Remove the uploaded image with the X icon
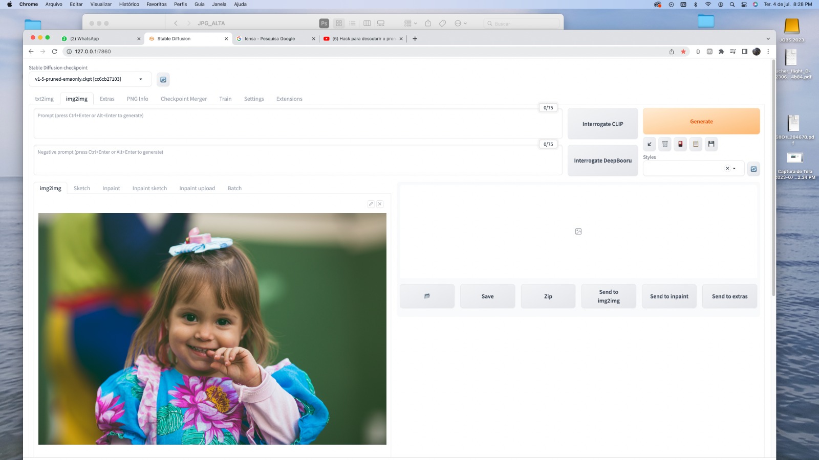819x460 pixels. (x=380, y=204)
